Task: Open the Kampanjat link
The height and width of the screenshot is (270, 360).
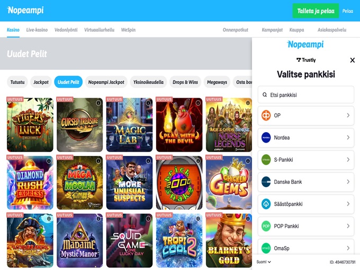Action: [272, 30]
